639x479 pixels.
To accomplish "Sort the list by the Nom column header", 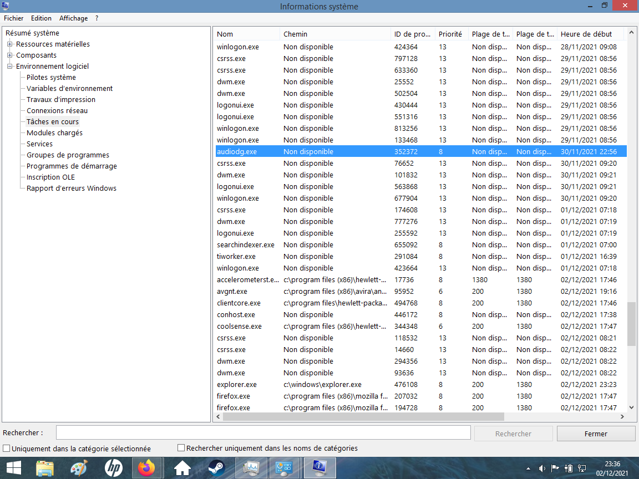I will click(246, 34).
